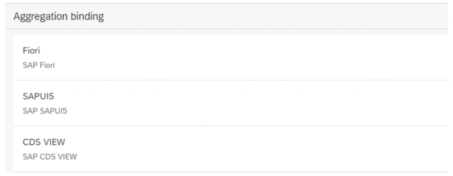Click the grey header bar beside title

point(274,16)
